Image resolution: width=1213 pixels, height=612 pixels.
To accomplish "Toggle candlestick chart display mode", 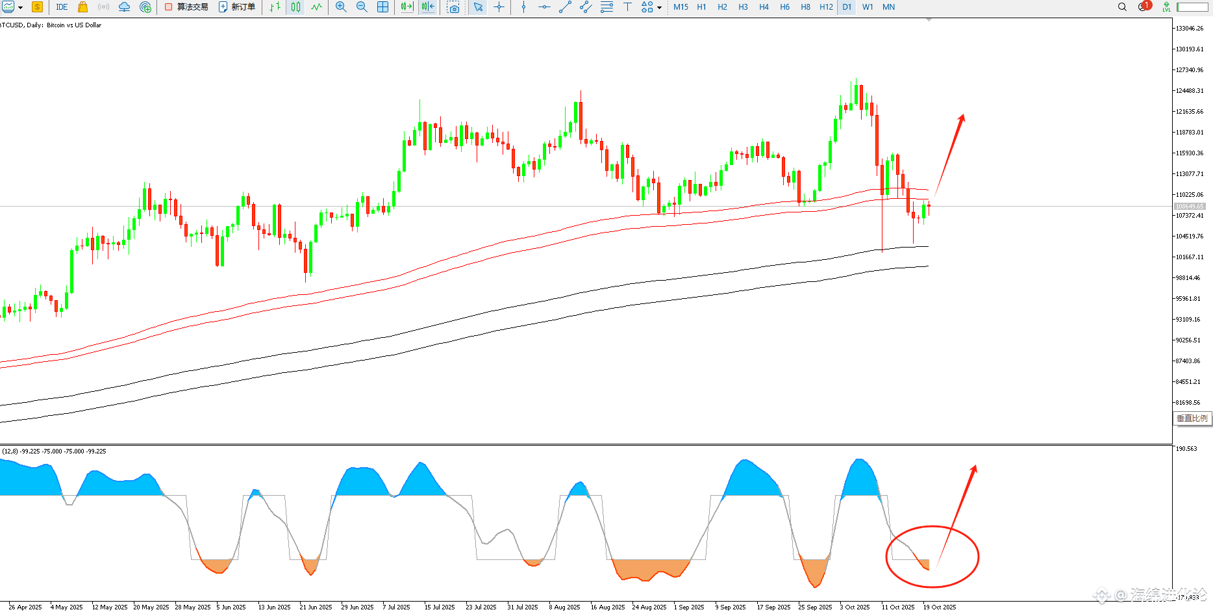I will click(296, 7).
